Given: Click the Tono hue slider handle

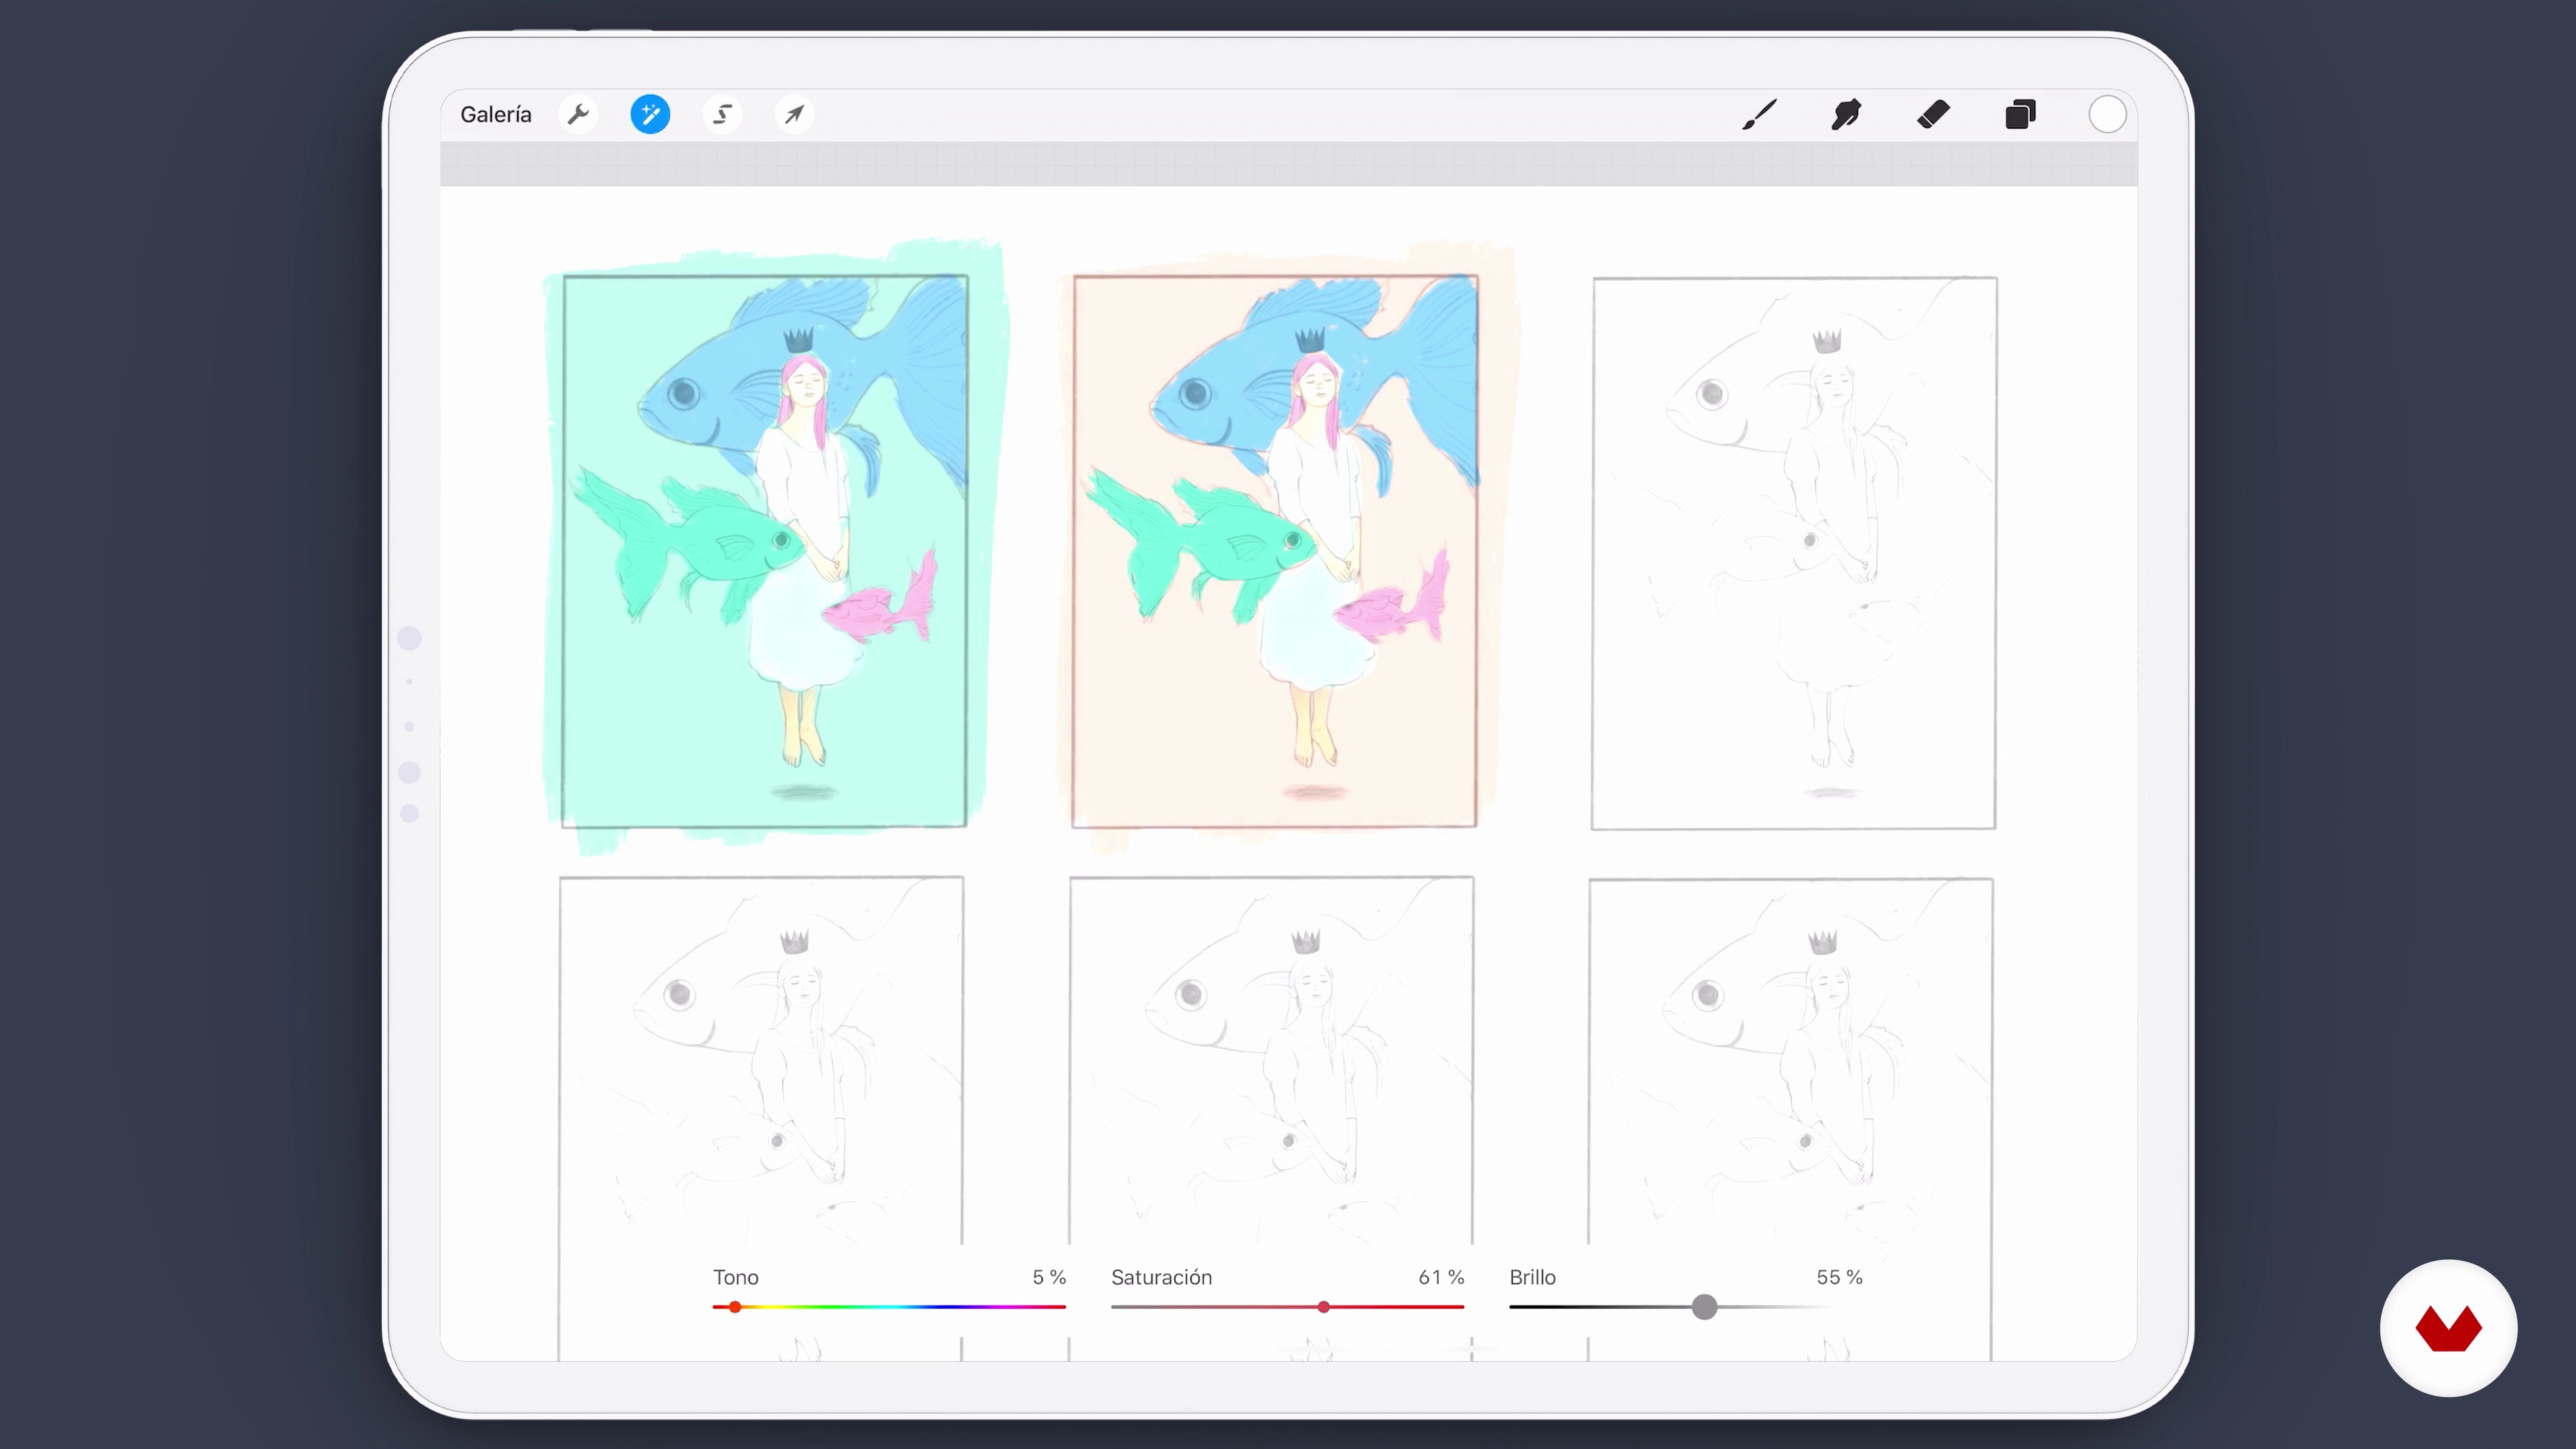Looking at the screenshot, I should pyautogui.click(x=735, y=1307).
